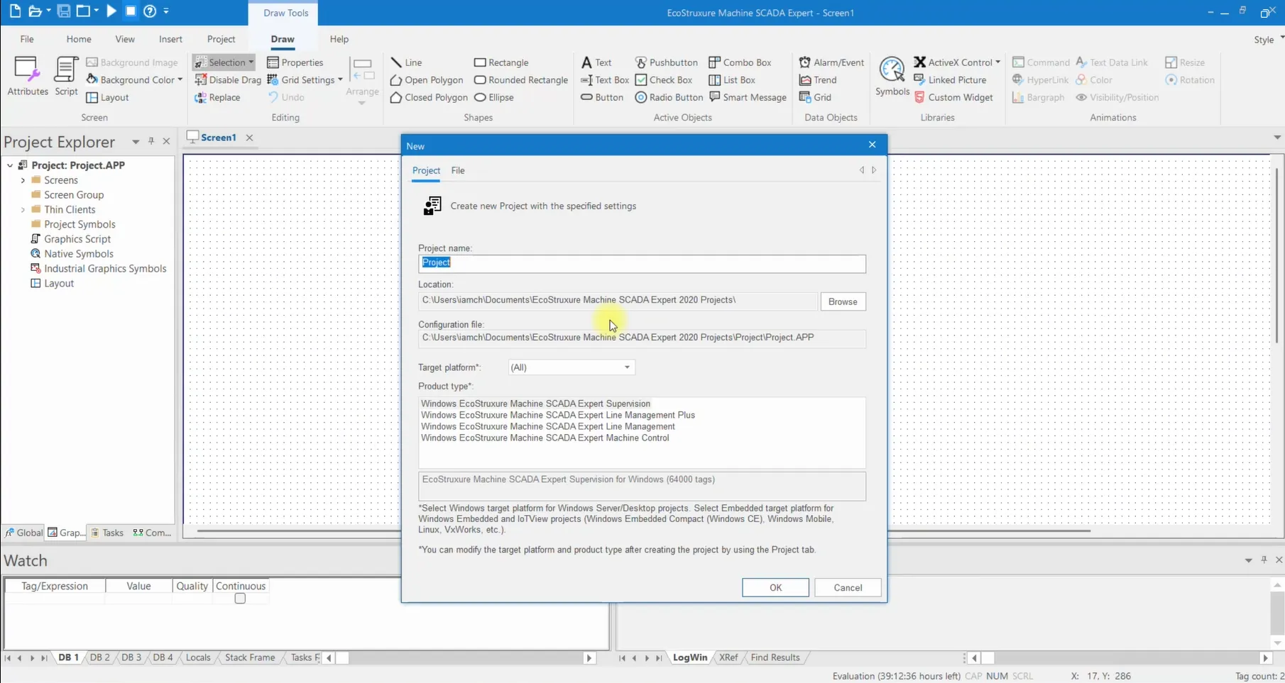Select the Line shape tool
The height and width of the screenshot is (683, 1285).
pyautogui.click(x=406, y=62)
